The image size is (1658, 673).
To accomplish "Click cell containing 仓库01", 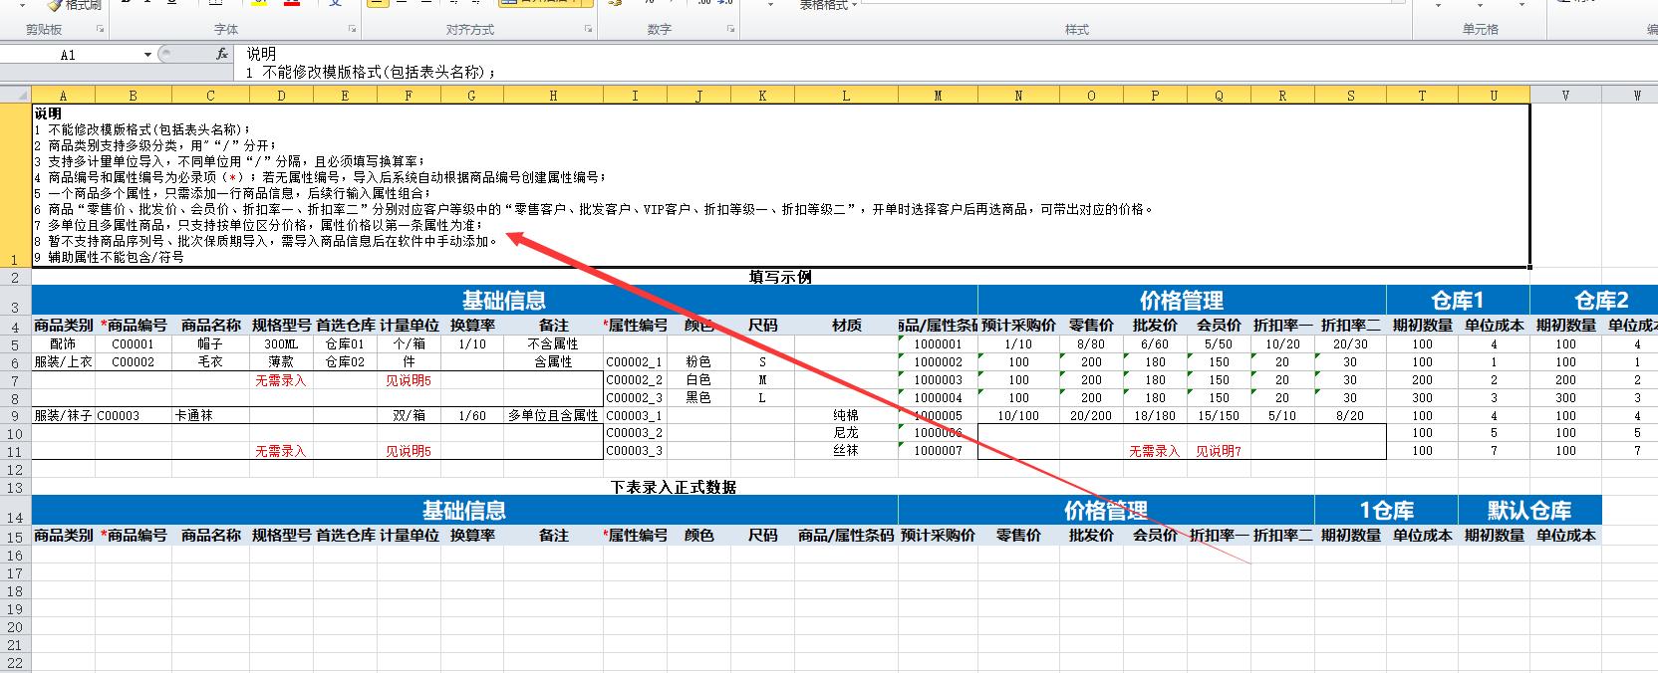I will 345,344.
